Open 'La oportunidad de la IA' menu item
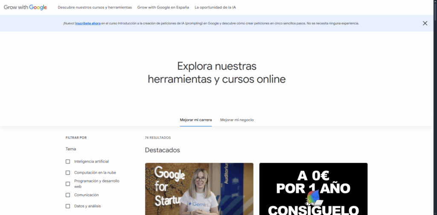 tap(215, 8)
